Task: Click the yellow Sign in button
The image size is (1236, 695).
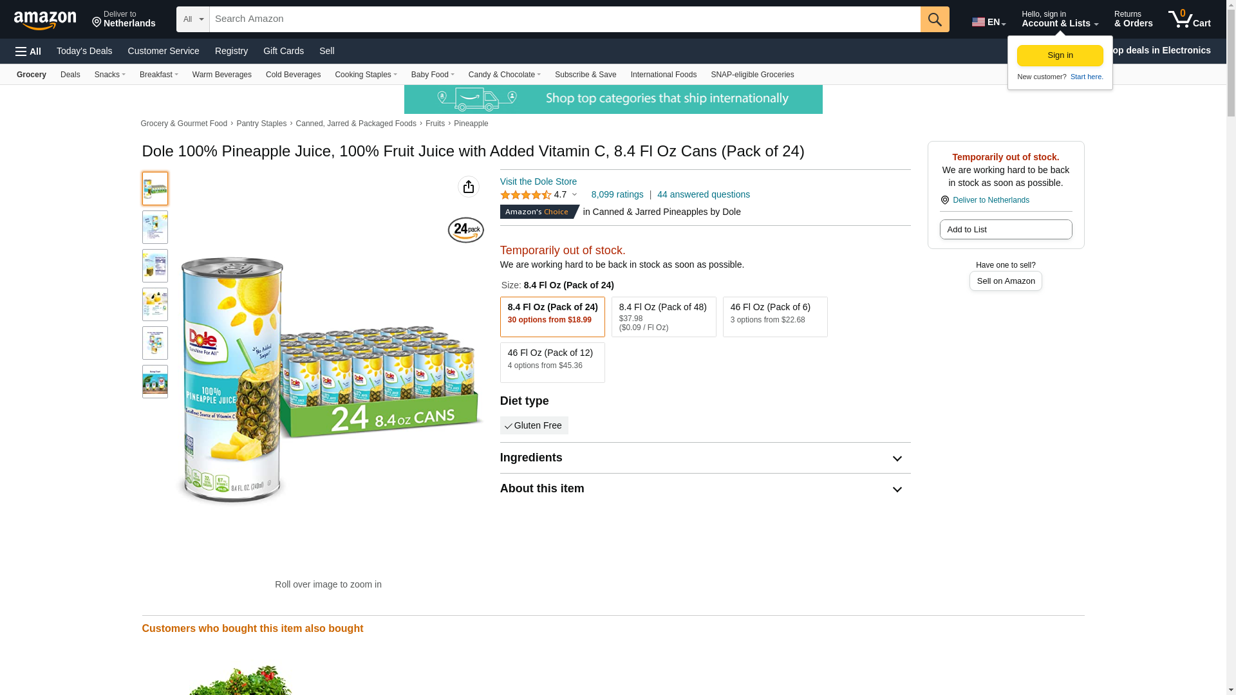Action: [1060, 55]
